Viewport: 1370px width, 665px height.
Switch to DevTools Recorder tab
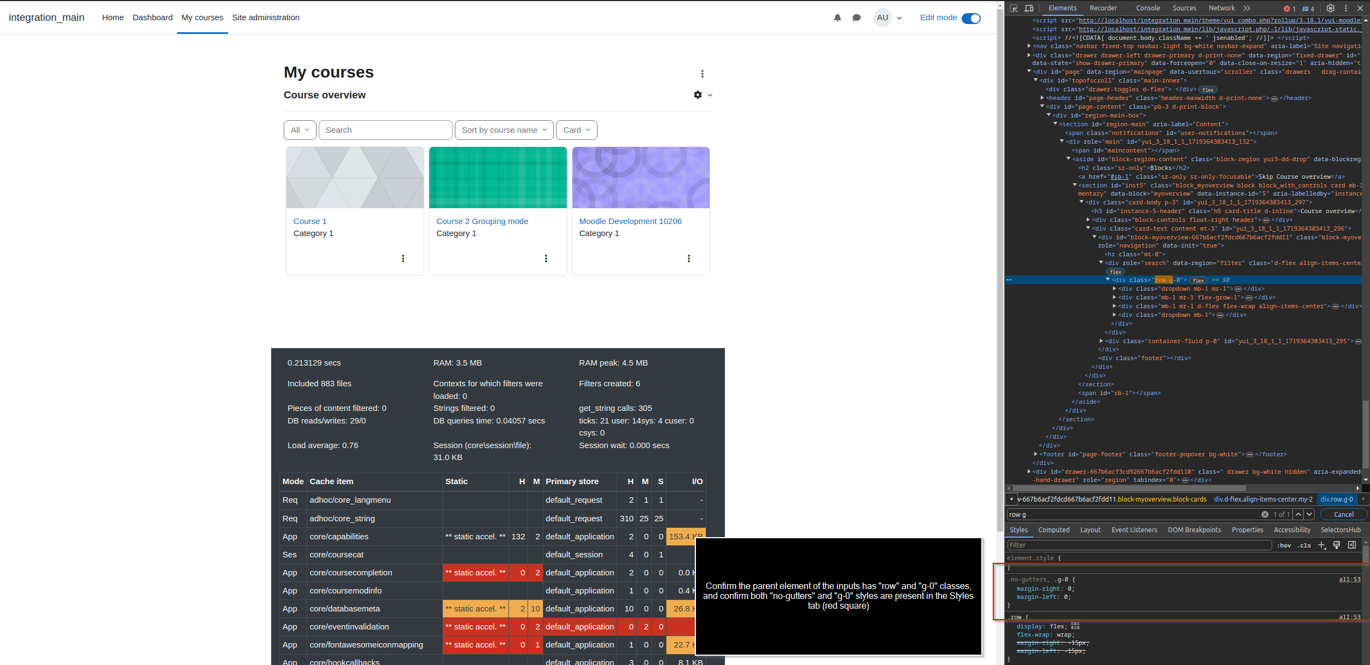point(1103,8)
